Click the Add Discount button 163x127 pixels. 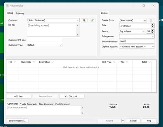[x=72, y=96]
